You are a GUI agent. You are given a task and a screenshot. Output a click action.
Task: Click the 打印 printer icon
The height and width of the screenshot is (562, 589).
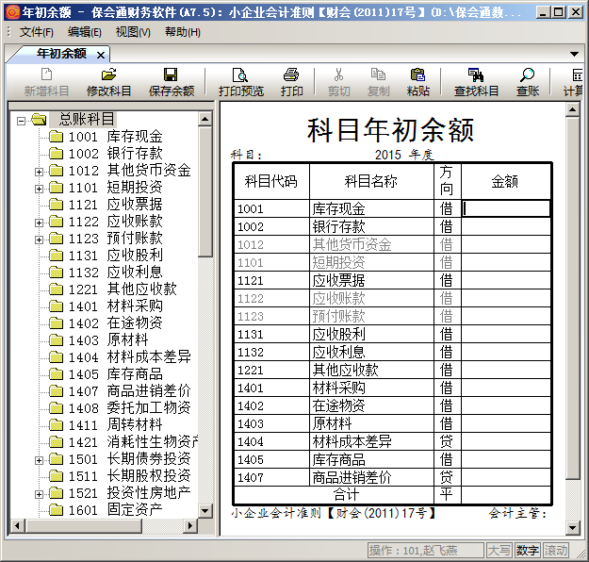coord(291,75)
